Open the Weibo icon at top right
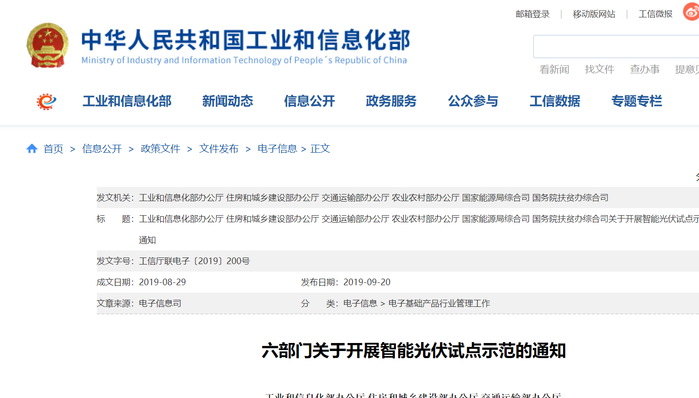The height and width of the screenshot is (398, 699). pyautogui.click(x=691, y=12)
